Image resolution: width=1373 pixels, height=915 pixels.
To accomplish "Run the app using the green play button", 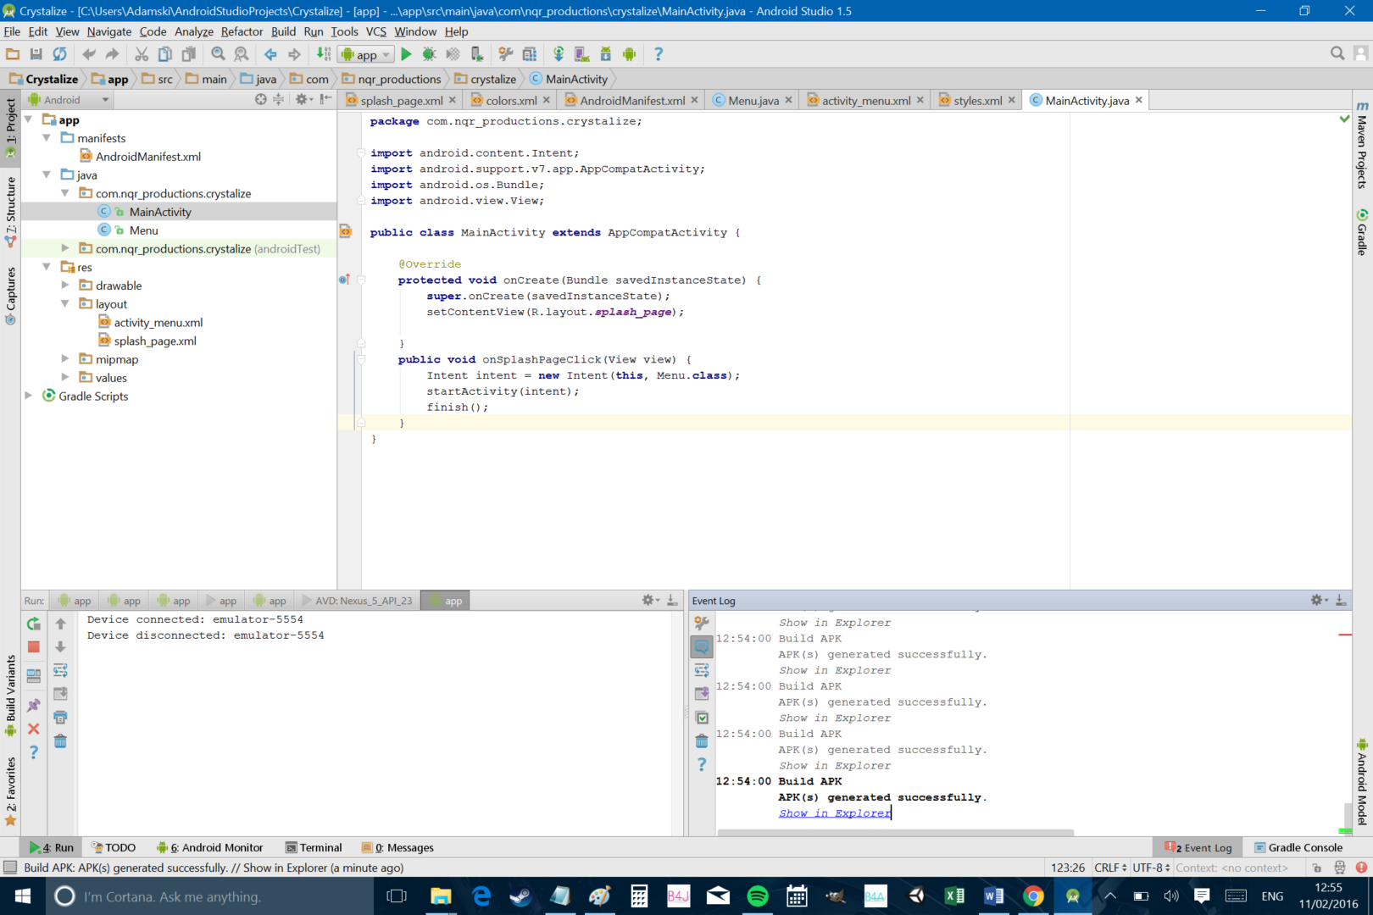I will coord(406,53).
